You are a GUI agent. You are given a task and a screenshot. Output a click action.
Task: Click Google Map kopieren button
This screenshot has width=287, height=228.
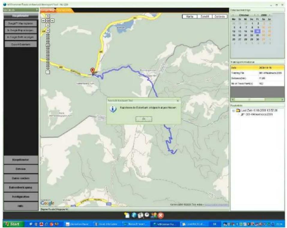[x=21, y=23]
